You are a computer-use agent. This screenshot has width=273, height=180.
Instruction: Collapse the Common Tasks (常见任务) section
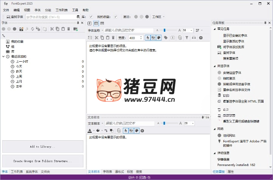click(x=215, y=29)
